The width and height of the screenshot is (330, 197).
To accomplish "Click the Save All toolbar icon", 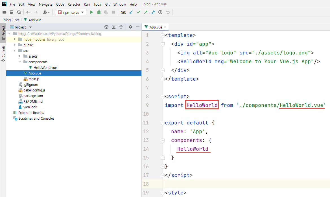I will 12,12.
